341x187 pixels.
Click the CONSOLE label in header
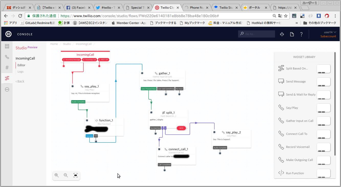pos(25,34)
